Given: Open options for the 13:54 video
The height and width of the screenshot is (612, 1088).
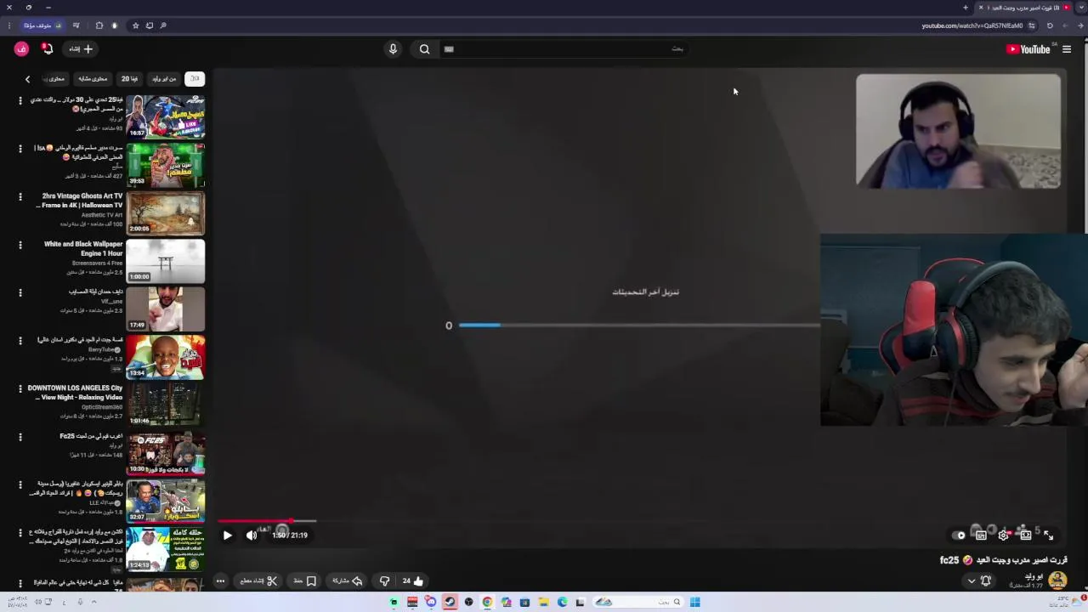Looking at the screenshot, I should [20, 341].
